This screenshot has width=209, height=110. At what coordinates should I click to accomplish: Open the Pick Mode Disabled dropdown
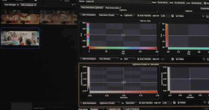click(97, 109)
